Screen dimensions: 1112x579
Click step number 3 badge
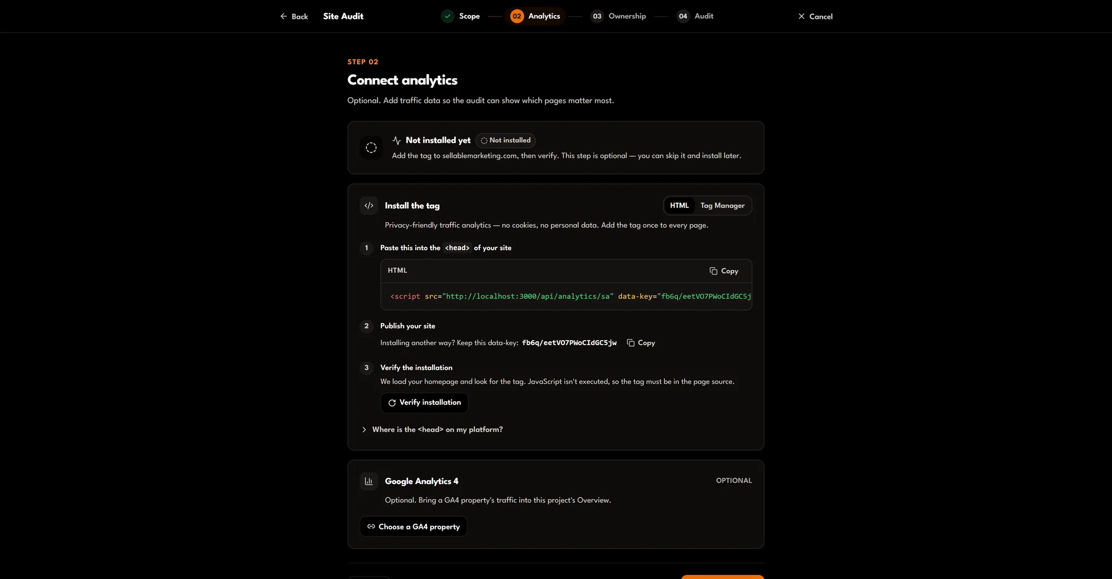(x=366, y=368)
